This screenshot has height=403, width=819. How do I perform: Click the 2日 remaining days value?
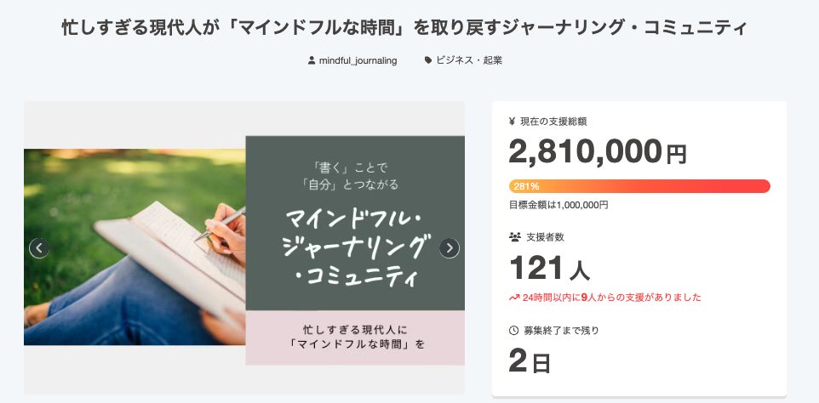[x=530, y=362]
